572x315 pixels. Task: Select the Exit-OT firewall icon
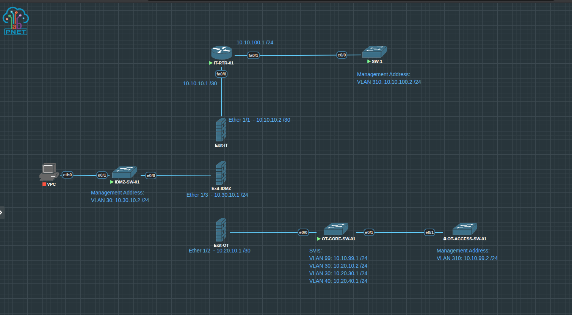[221, 230]
